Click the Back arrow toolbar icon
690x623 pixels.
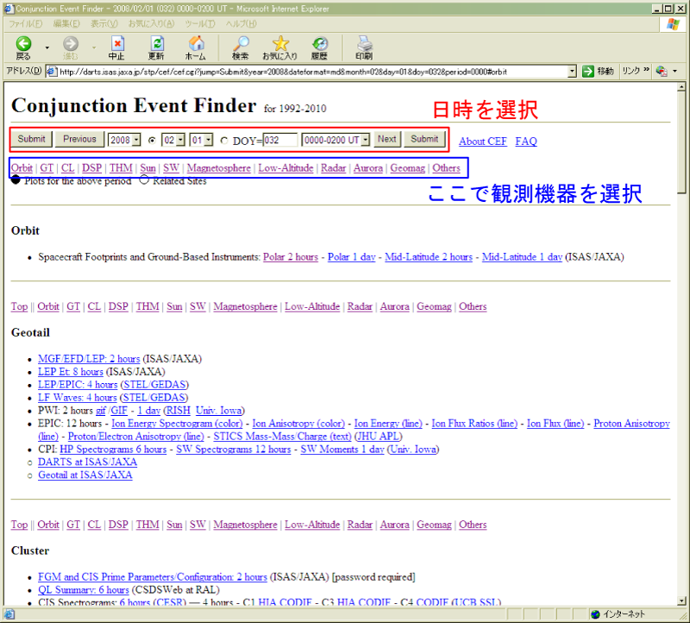pos(24,44)
